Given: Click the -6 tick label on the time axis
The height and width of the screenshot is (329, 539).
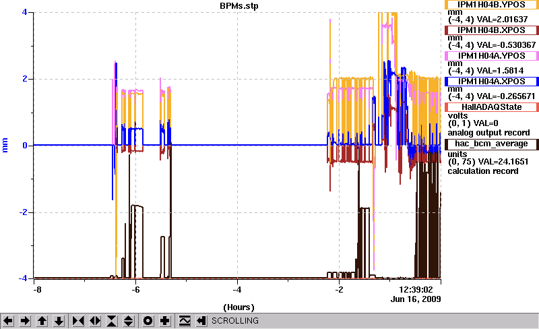Looking at the screenshot, I should [x=135, y=290].
